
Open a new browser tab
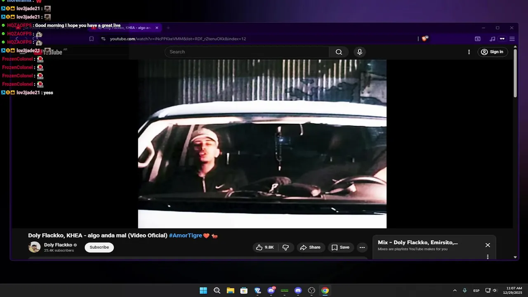[168, 28]
